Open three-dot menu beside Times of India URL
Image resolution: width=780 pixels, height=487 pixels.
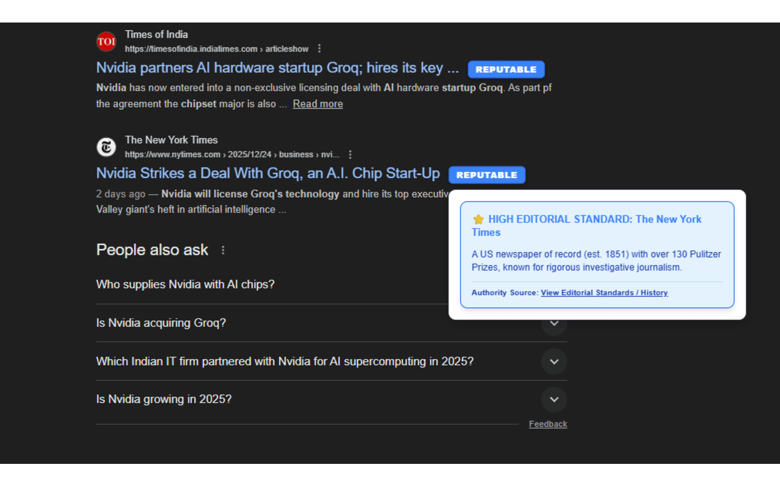point(319,49)
